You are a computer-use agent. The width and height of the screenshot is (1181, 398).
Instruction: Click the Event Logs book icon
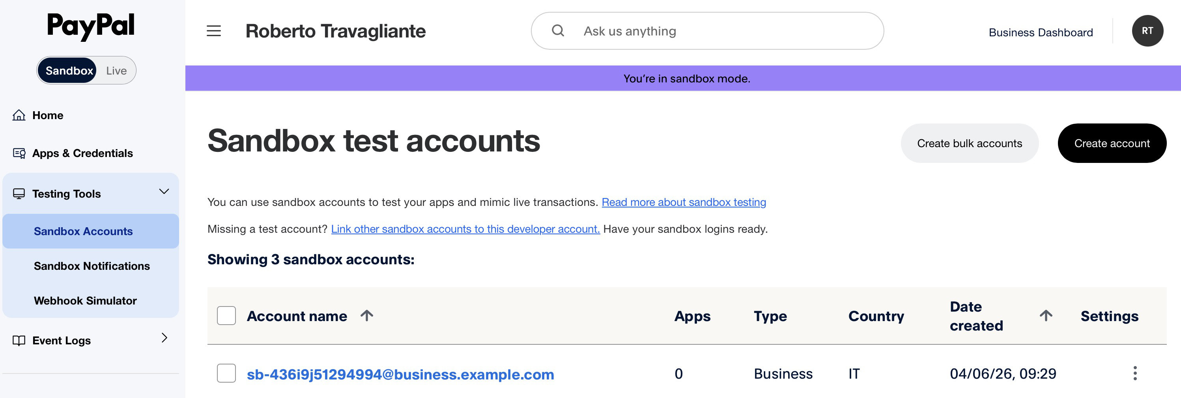coord(19,341)
